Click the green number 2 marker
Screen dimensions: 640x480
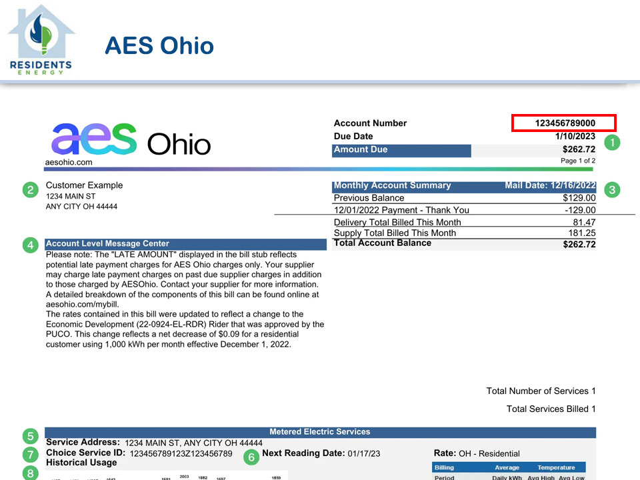30,190
